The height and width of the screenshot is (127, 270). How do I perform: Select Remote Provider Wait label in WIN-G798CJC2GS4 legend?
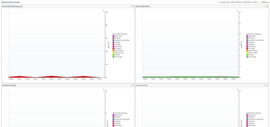click(256, 40)
